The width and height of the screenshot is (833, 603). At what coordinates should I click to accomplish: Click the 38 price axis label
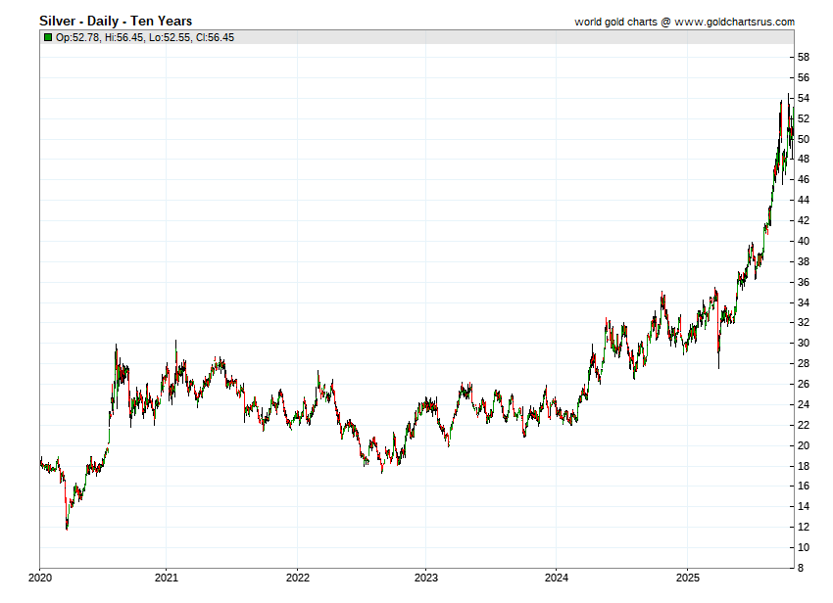804,261
